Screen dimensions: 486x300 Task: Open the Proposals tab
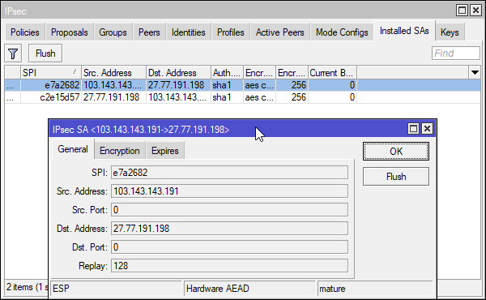click(69, 32)
